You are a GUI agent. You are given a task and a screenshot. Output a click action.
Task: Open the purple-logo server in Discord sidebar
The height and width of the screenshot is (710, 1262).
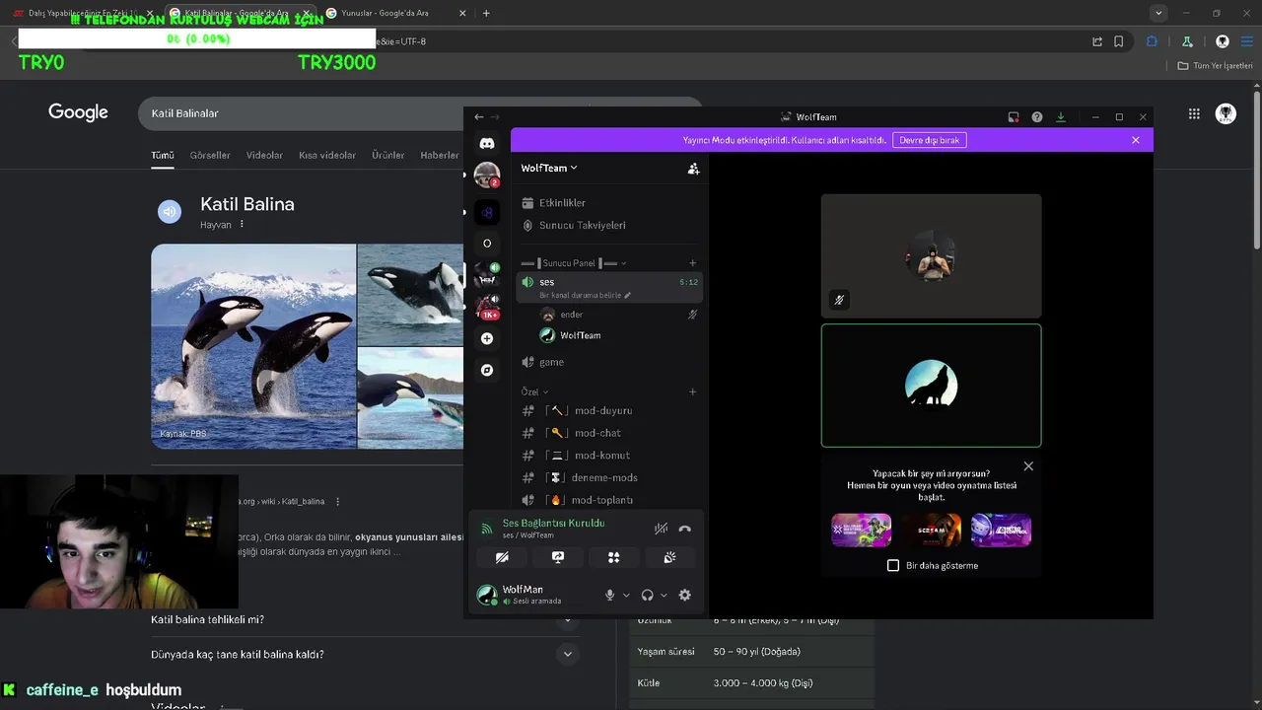[487, 212]
